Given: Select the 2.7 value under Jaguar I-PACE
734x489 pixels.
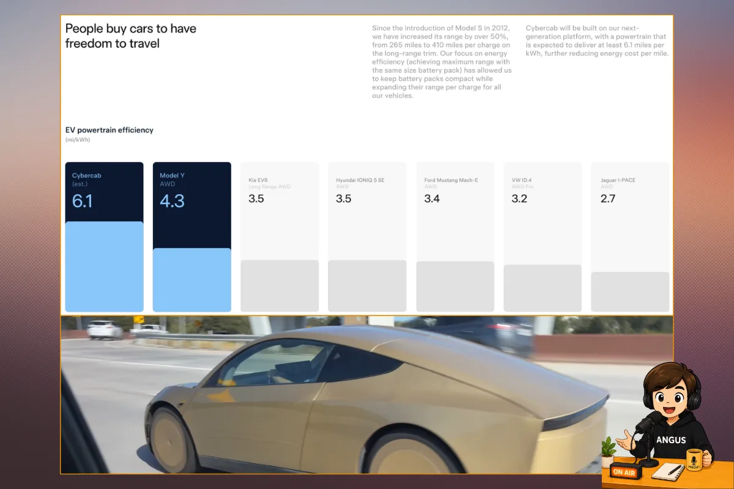Looking at the screenshot, I should [607, 199].
